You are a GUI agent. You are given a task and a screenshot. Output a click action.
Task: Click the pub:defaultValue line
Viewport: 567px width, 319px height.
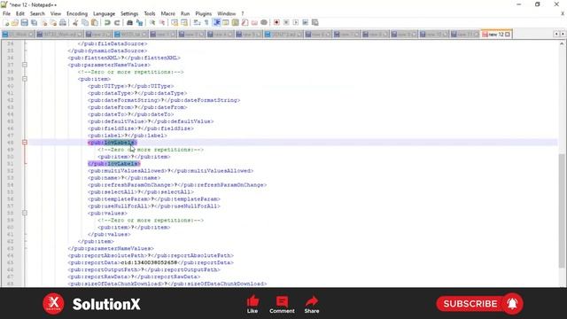[151, 121]
